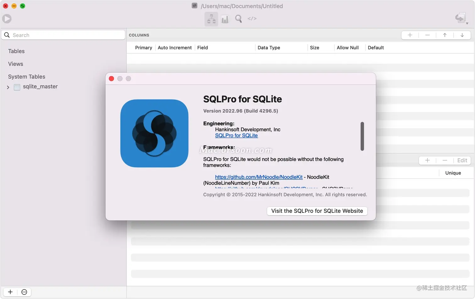Focus the sidebar Search field
This screenshot has width=475, height=299.
point(63,35)
